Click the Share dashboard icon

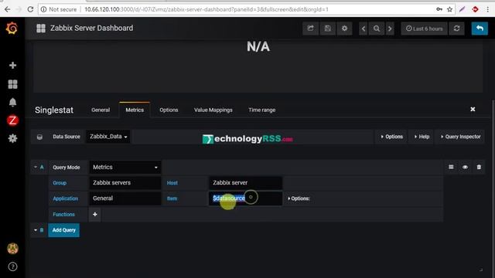[311, 29]
